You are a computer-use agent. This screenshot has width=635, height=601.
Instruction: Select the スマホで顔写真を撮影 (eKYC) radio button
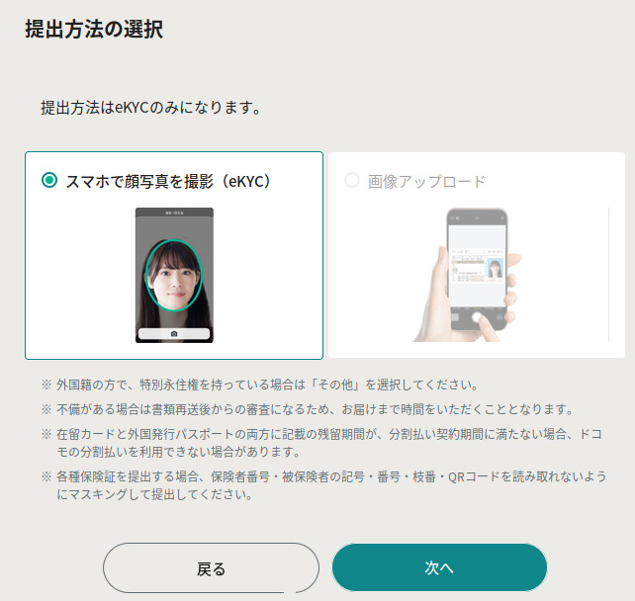[49, 180]
